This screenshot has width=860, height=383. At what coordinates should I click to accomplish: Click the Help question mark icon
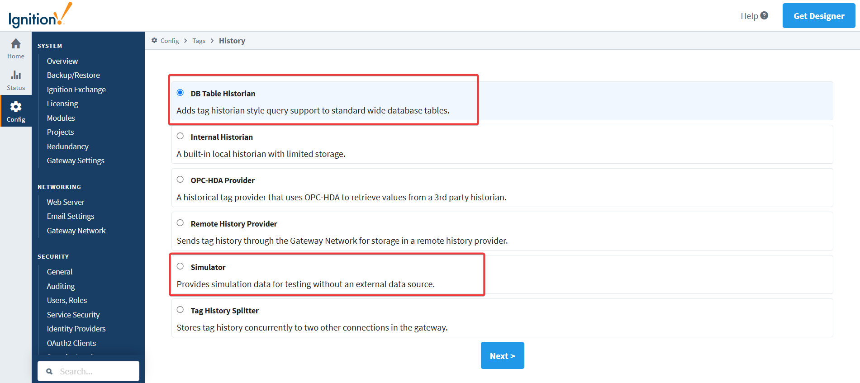click(x=764, y=15)
